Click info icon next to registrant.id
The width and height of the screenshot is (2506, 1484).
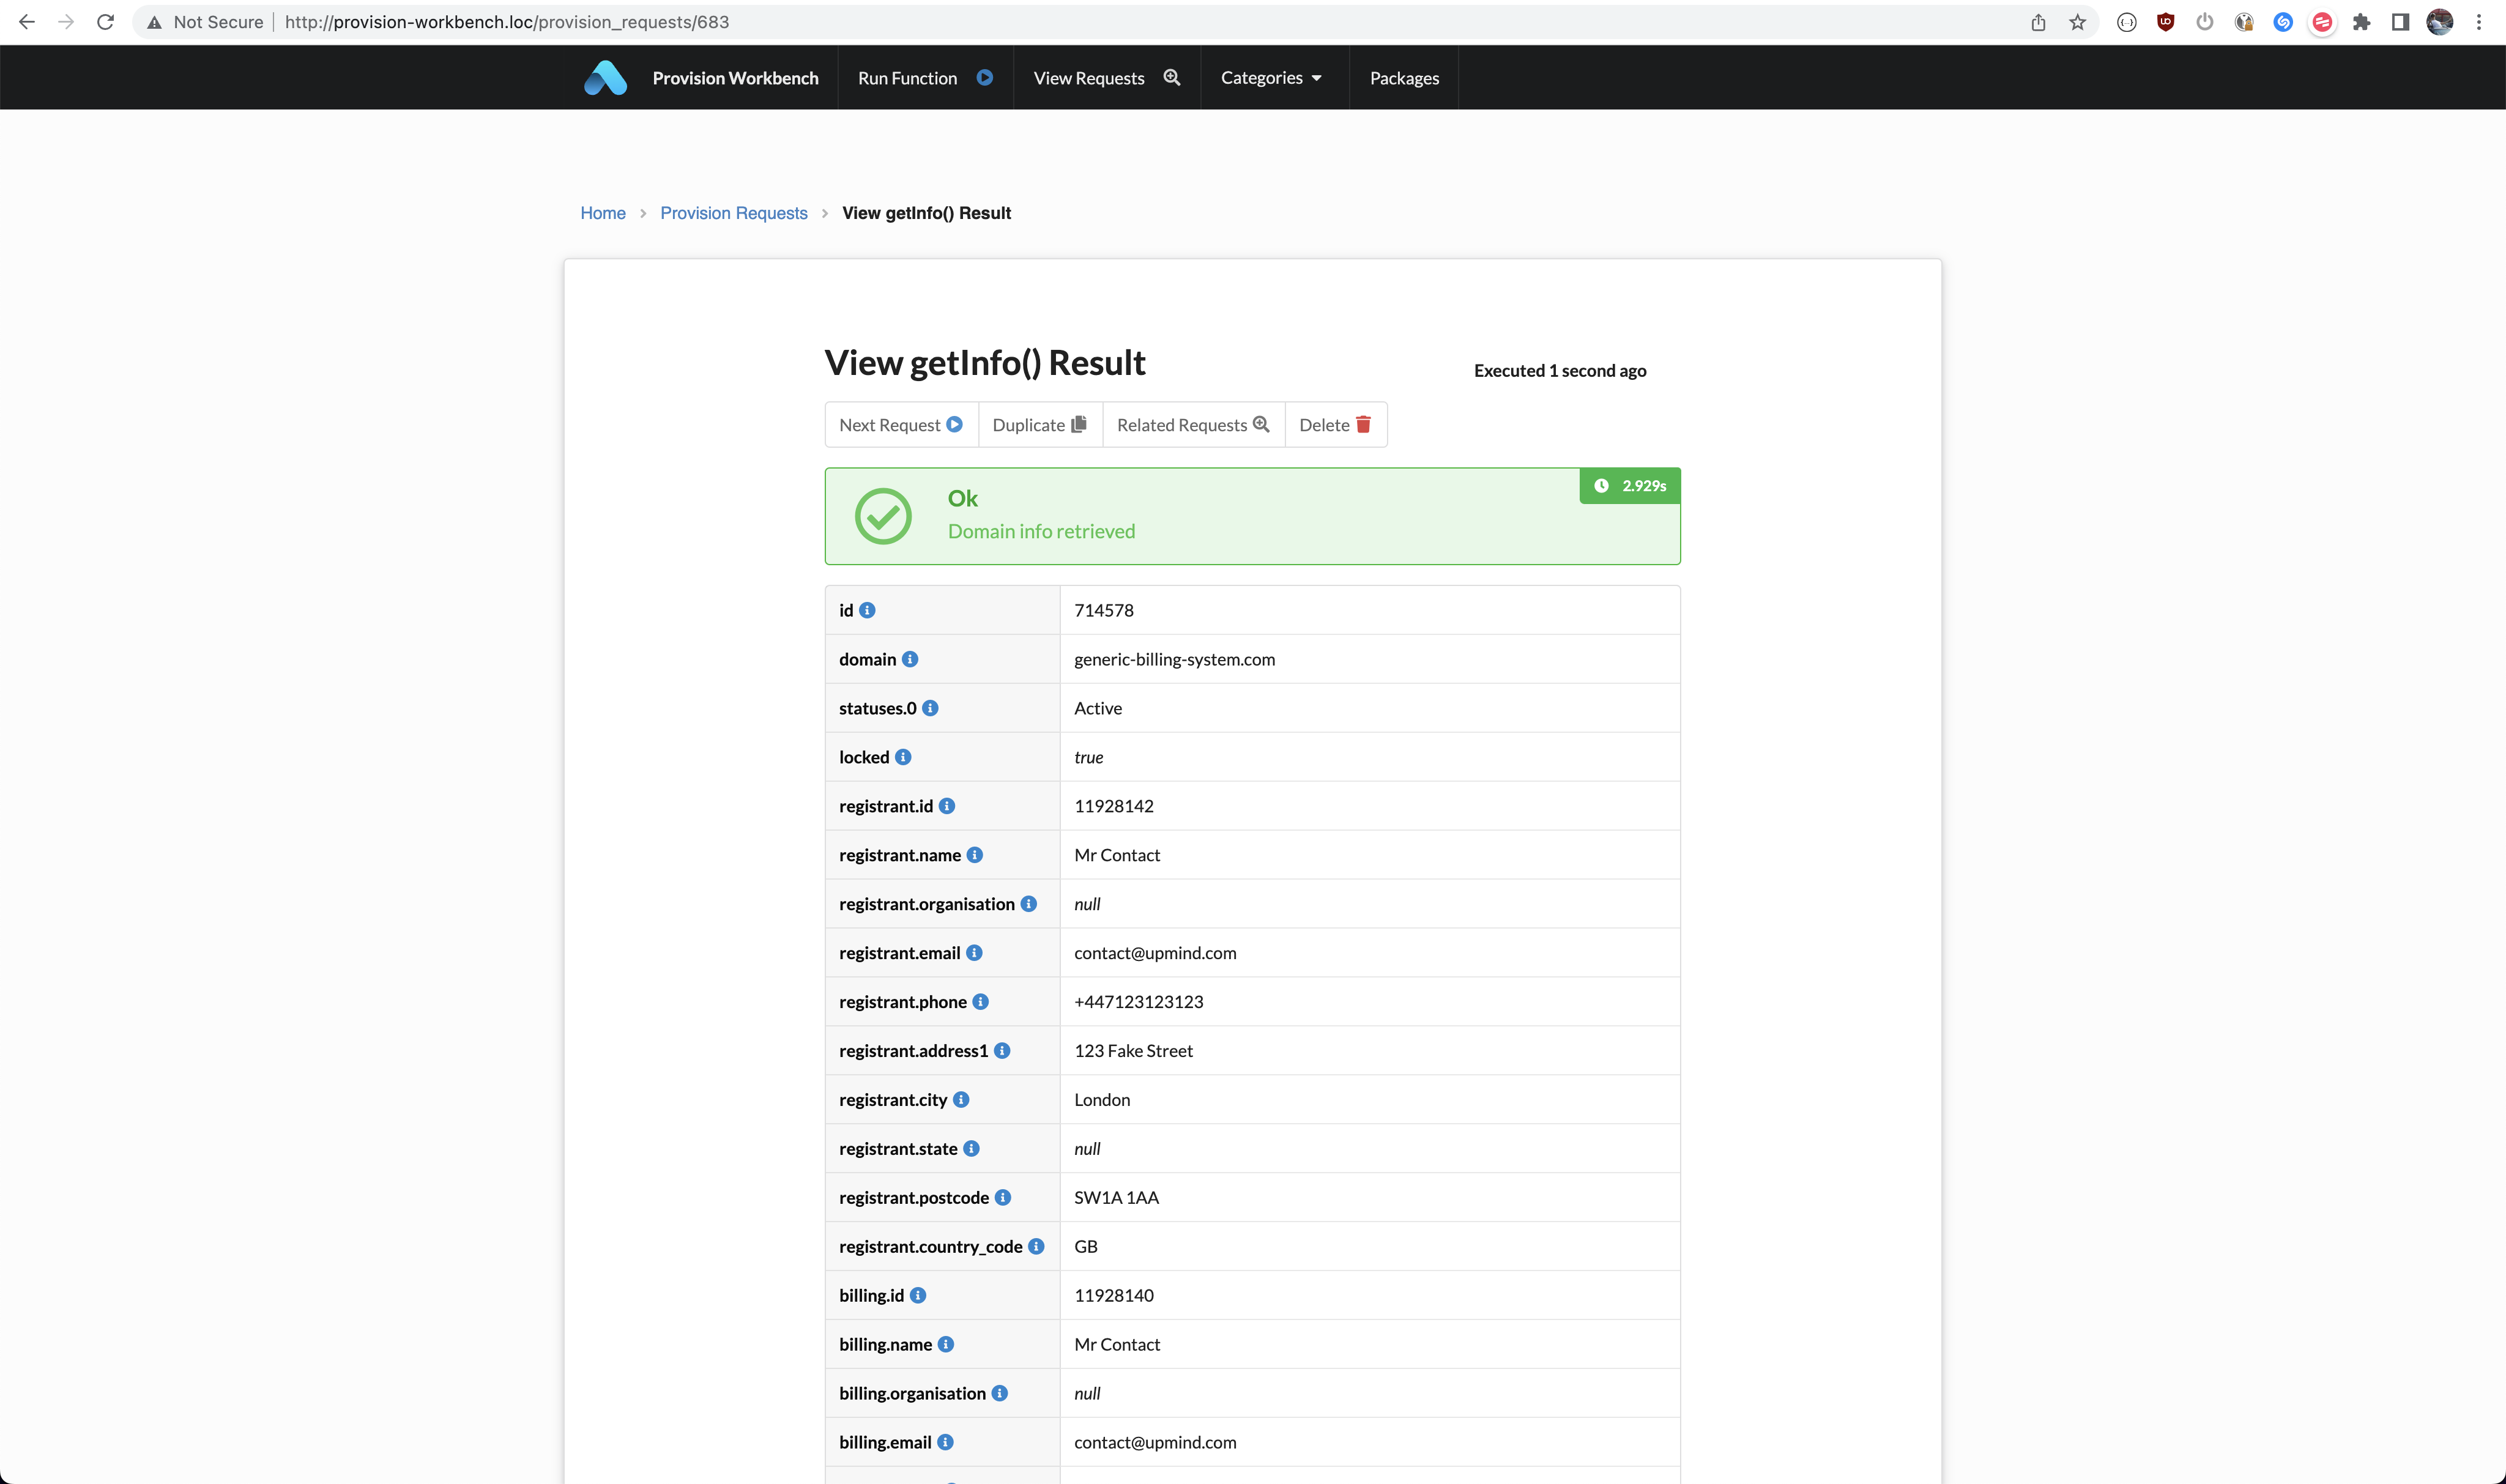pos(947,806)
